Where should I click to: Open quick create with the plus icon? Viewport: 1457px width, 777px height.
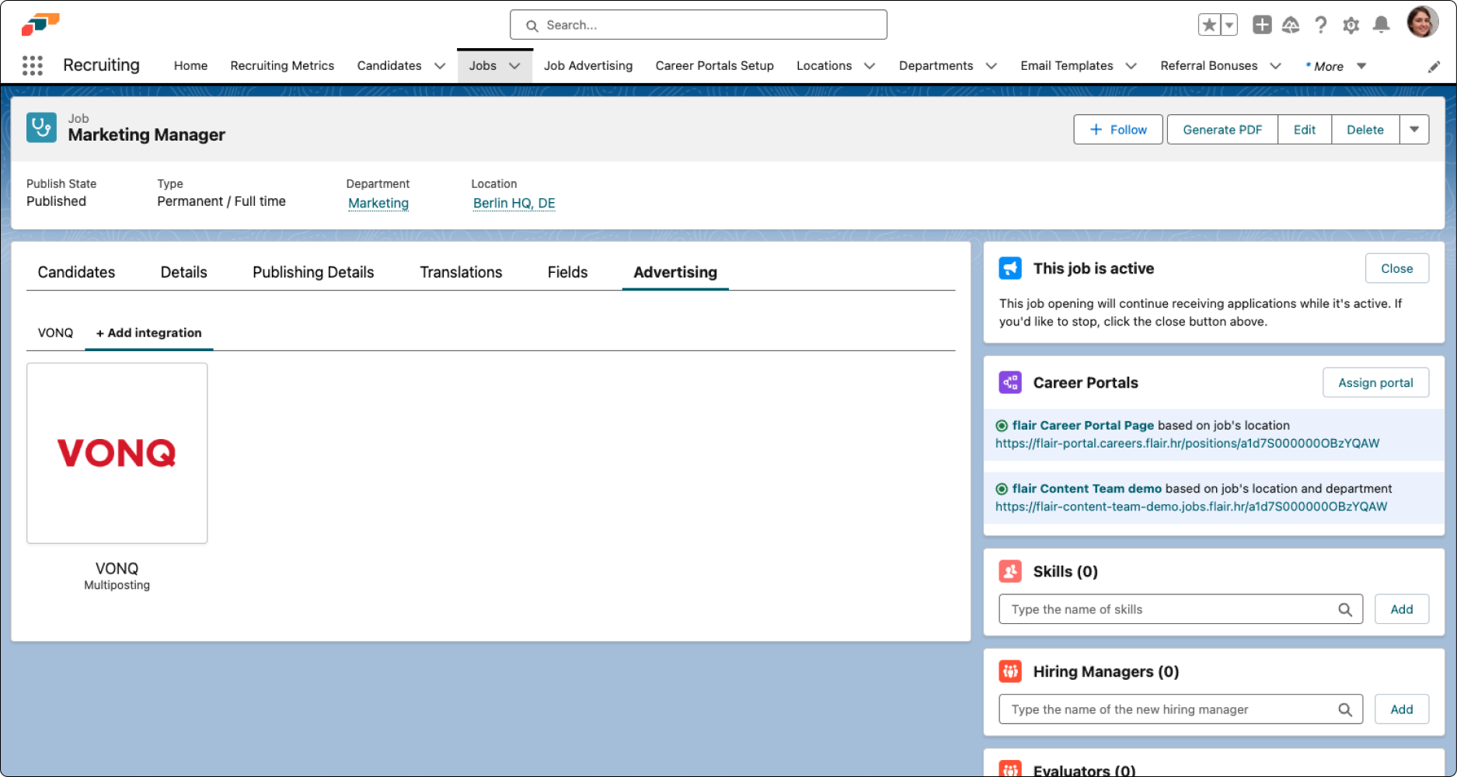click(x=1261, y=25)
